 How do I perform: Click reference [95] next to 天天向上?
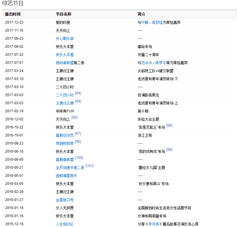point(74,117)
